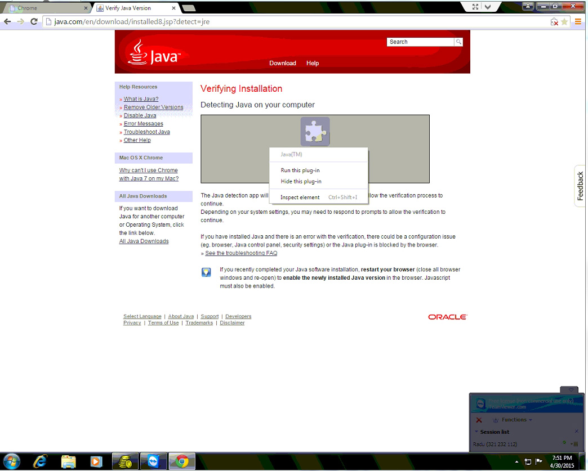Image resolution: width=588 pixels, height=471 pixels.
Task: Choose Inspect element from context menu
Action: (318, 197)
